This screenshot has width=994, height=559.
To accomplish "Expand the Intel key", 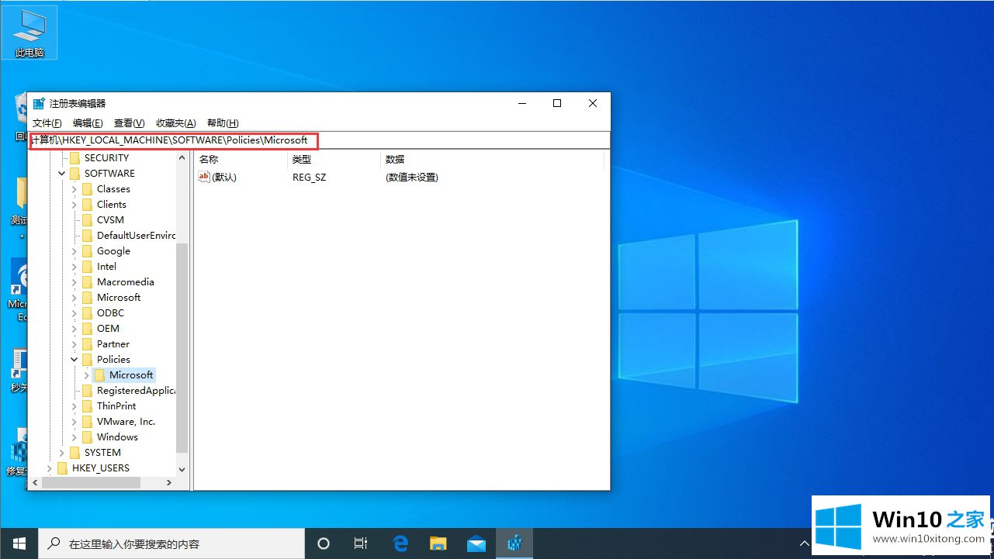I will pos(74,267).
